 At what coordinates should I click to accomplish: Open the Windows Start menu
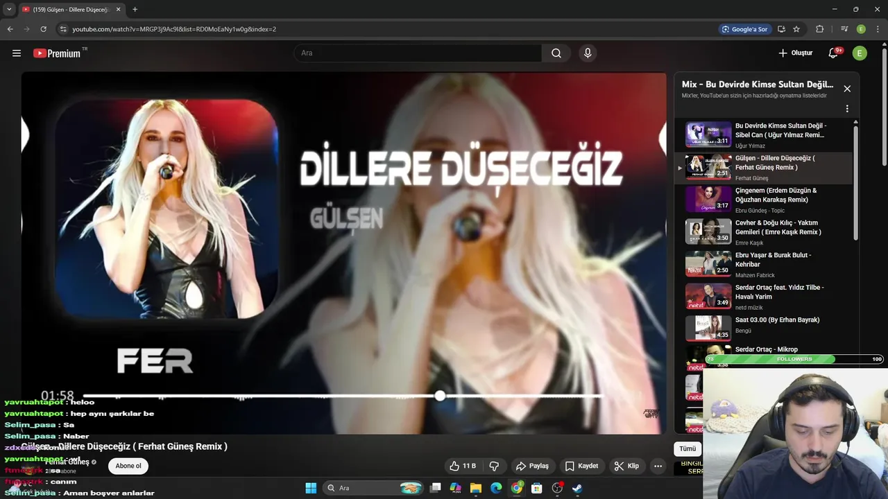click(310, 488)
